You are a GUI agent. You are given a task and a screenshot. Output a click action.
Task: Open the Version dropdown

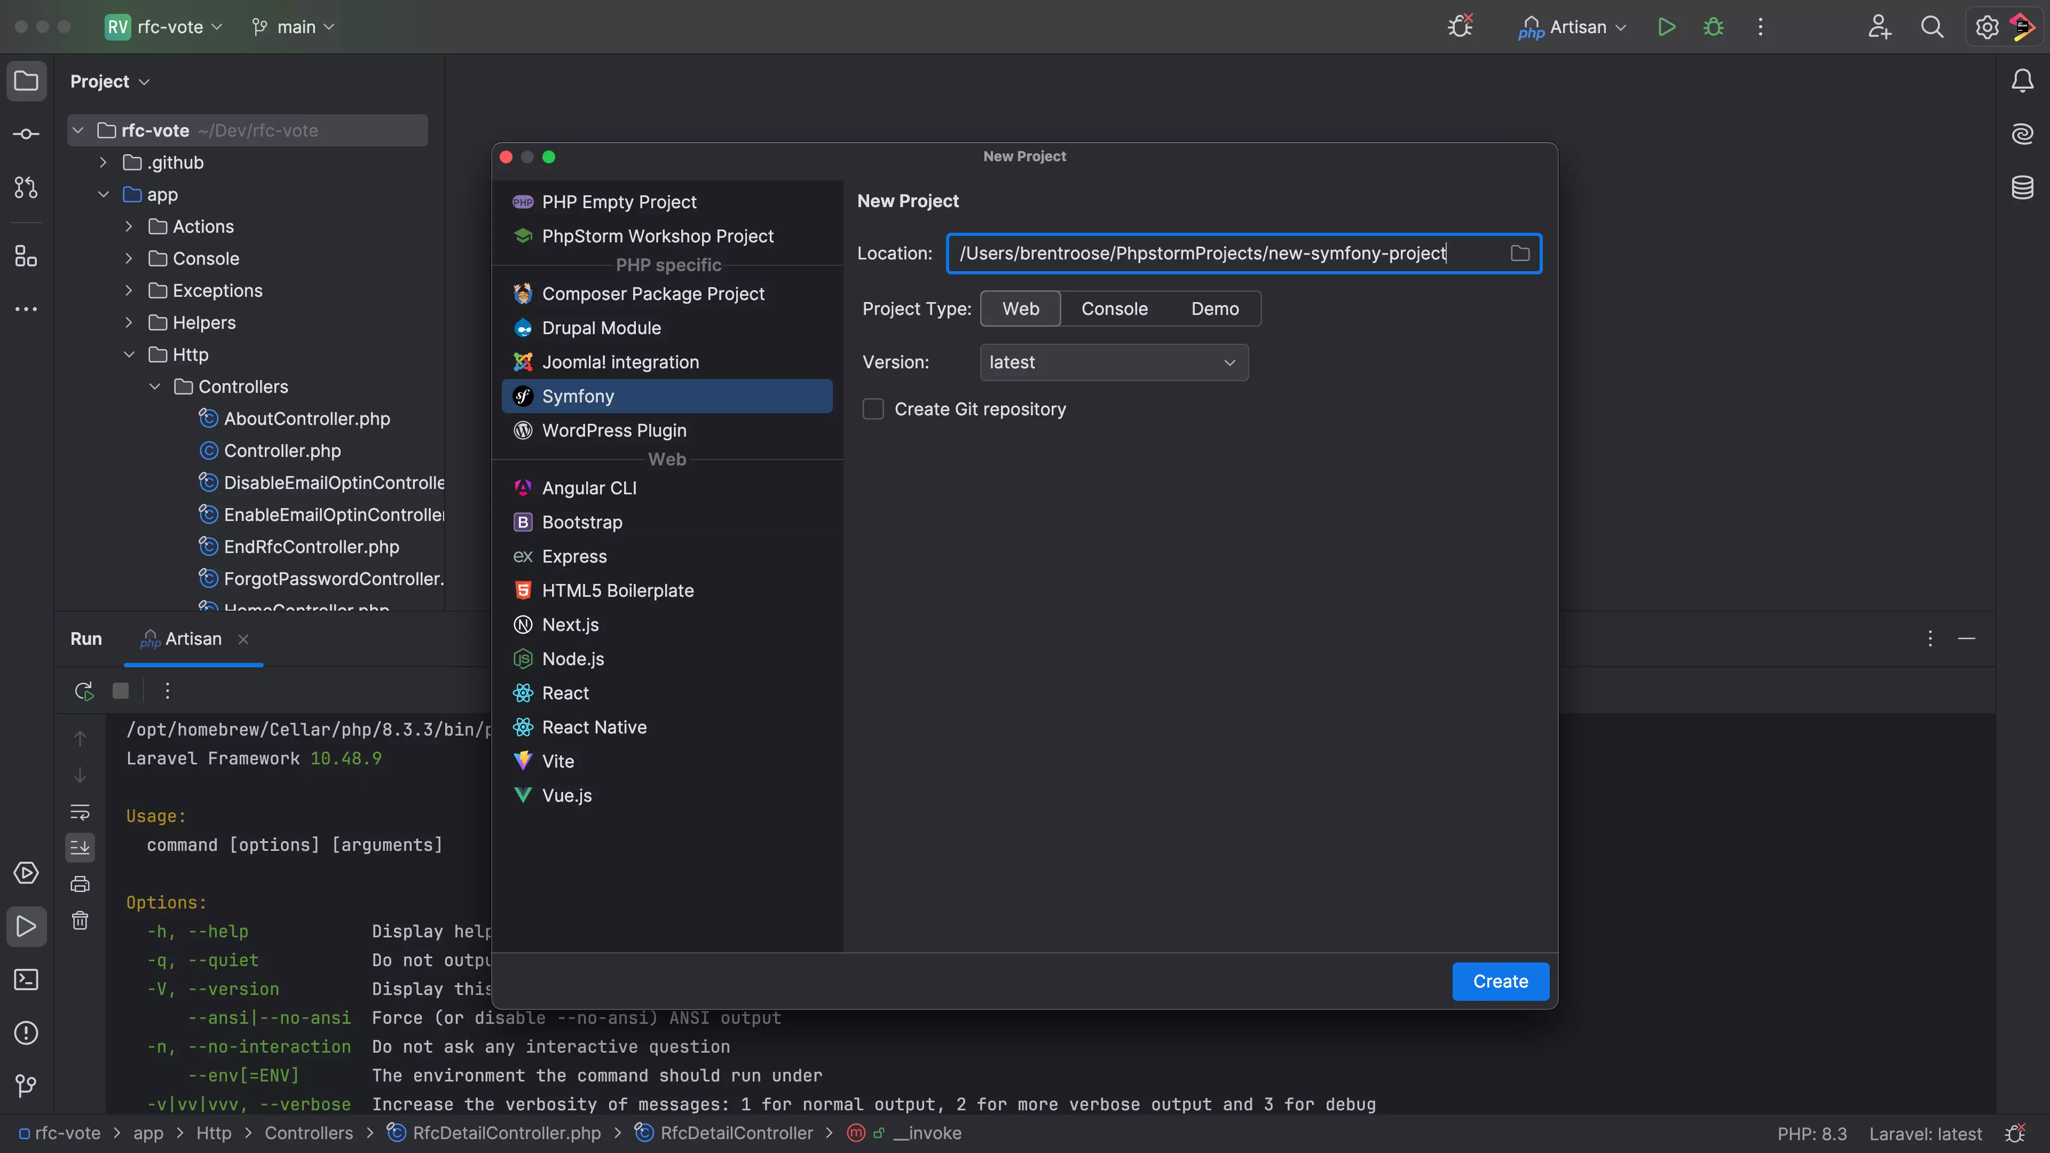click(1113, 362)
